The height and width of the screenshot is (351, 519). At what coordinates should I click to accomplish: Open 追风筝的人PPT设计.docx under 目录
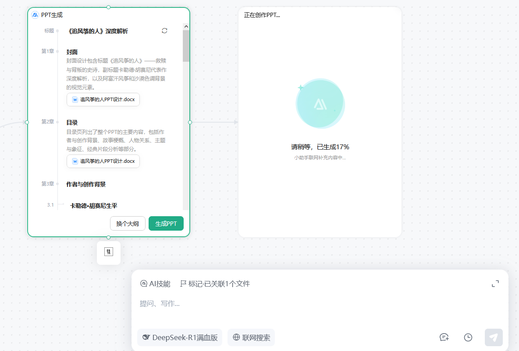click(x=103, y=161)
